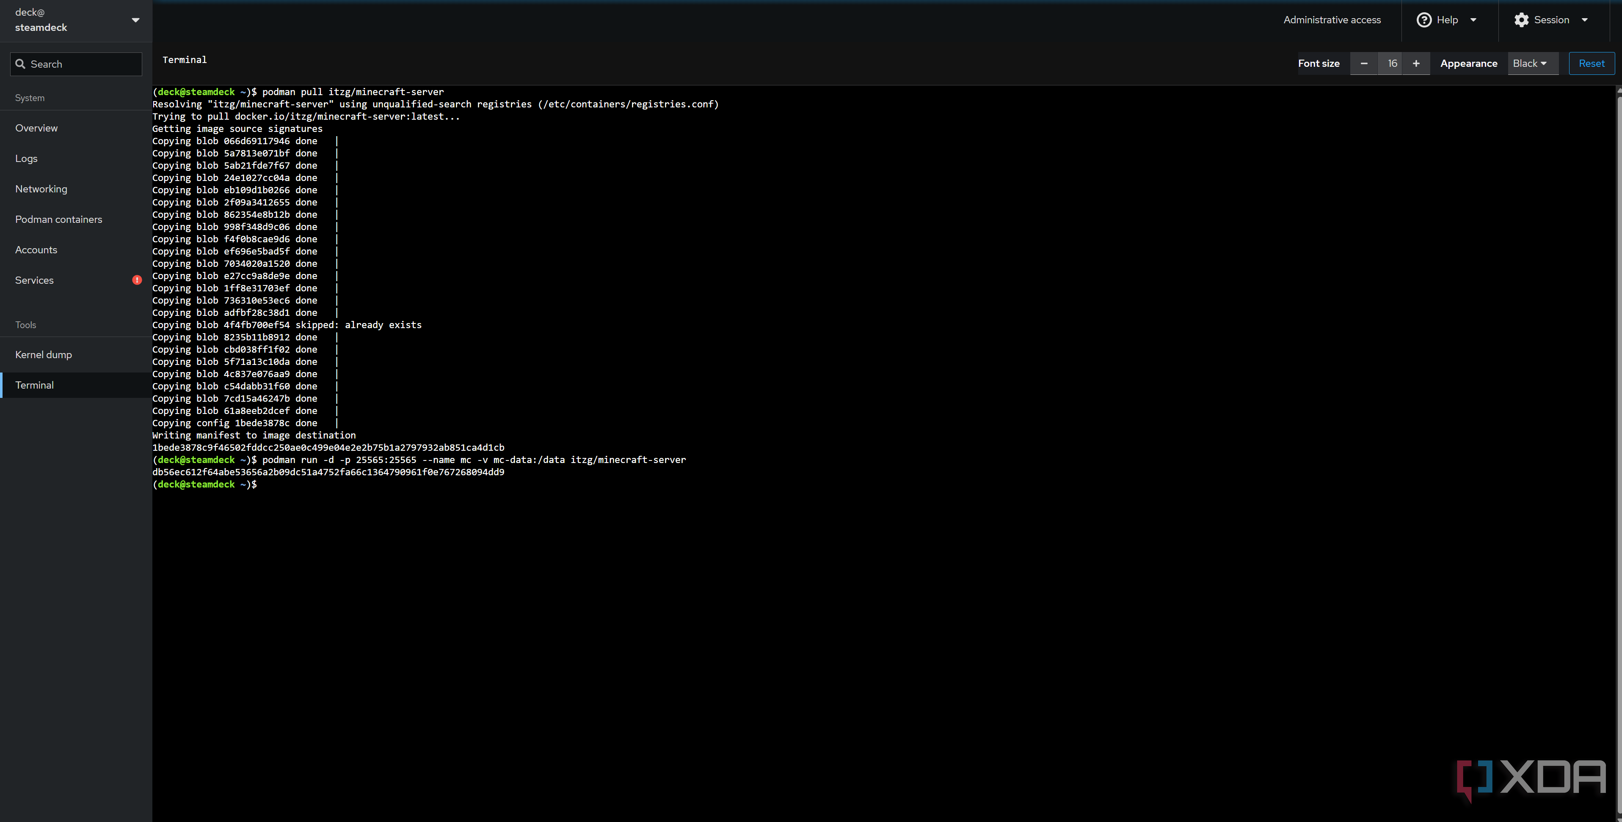Click the image ID starting 1bede3878c9f
The image size is (1622, 822).
(328, 448)
